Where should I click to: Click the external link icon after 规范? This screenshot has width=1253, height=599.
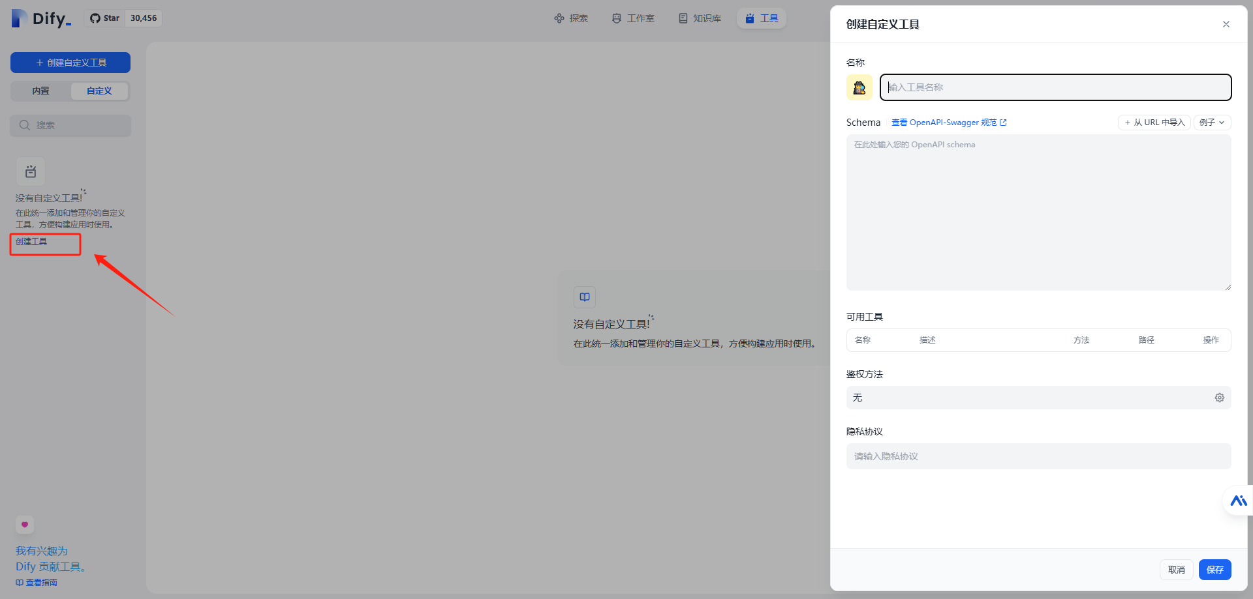tap(1003, 123)
